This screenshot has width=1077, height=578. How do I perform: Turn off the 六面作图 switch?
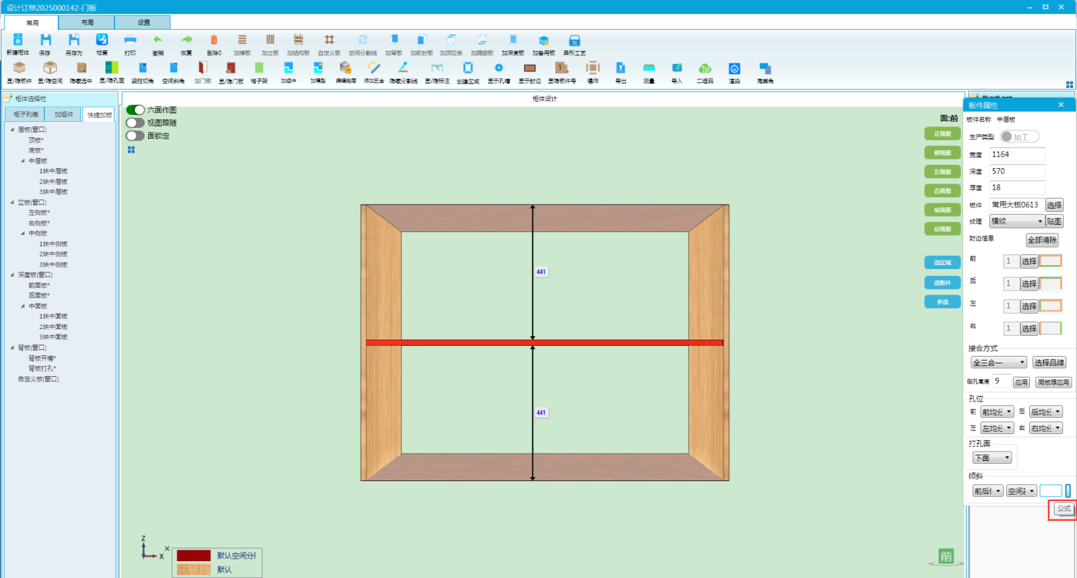point(135,110)
